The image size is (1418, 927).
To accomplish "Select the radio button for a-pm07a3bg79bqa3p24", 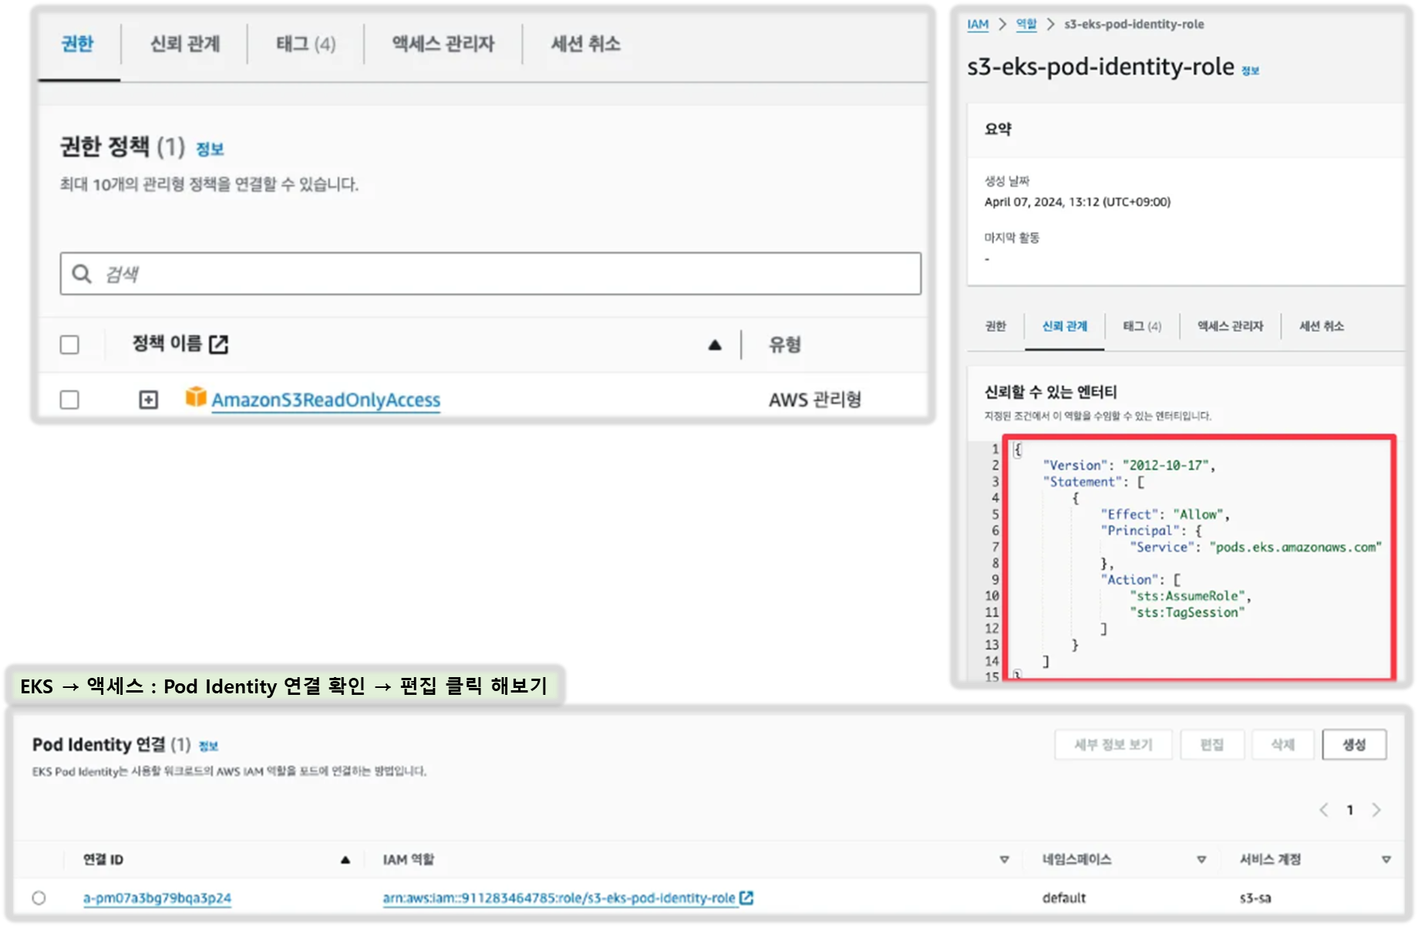I will point(39,898).
